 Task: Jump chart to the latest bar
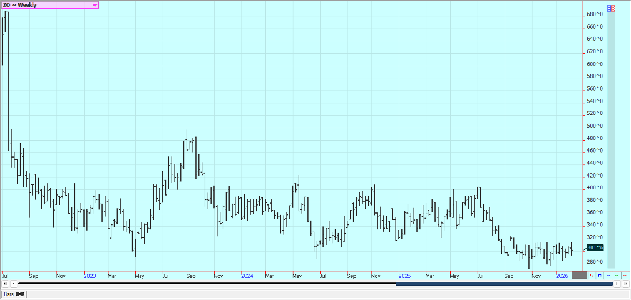(x=625, y=284)
